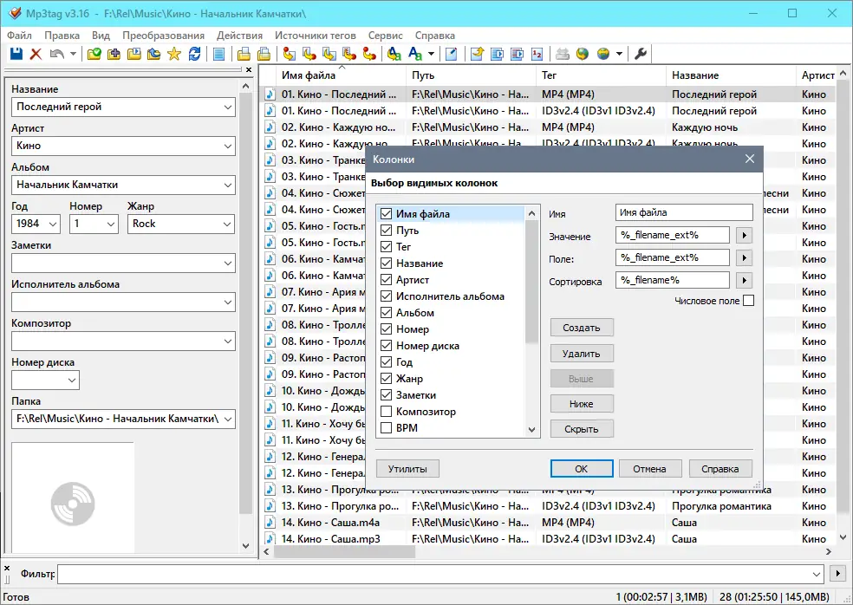This screenshot has height=605, width=853.
Task: Click the Удалить button
Action: coord(582,353)
